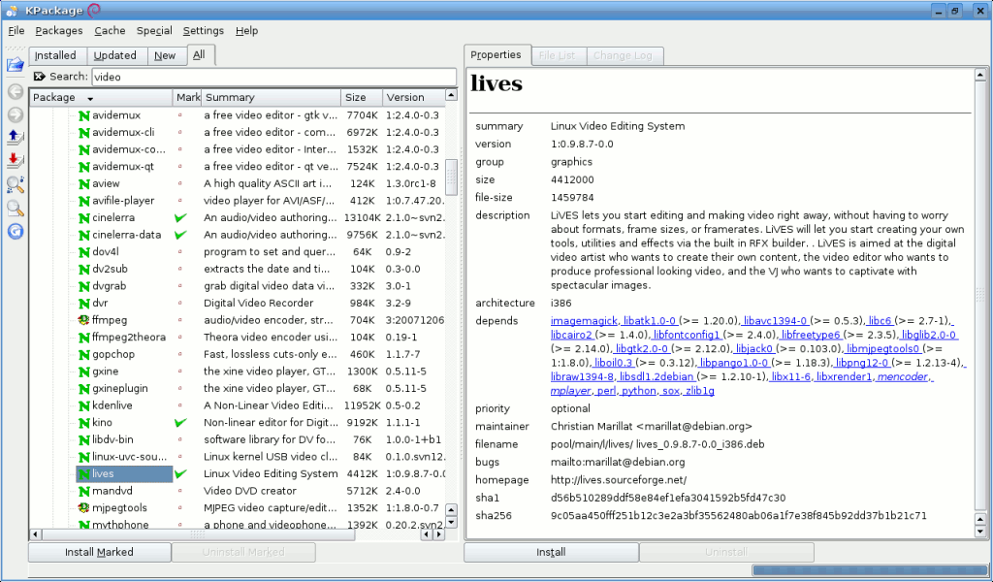Switch to the New tab
Viewport: 993px width, 582px height.
(x=167, y=55)
